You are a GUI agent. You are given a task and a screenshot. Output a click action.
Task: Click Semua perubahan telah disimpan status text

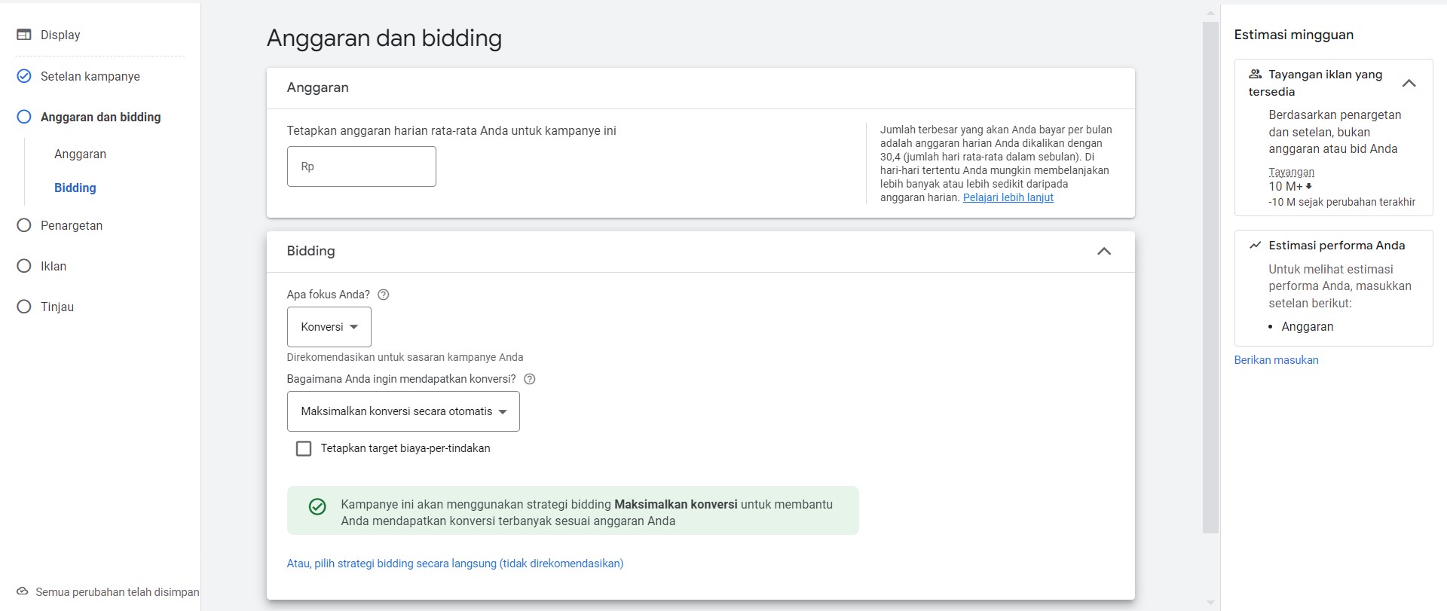(x=118, y=592)
